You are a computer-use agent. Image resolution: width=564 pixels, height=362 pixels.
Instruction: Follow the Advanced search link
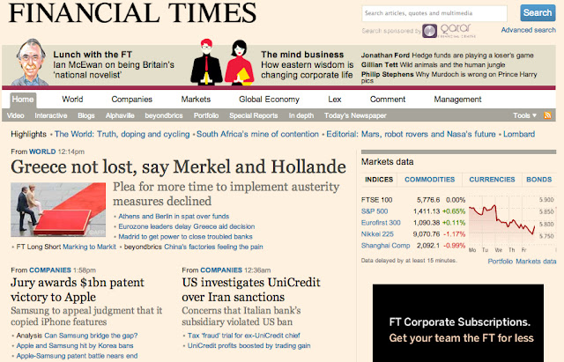529,30
